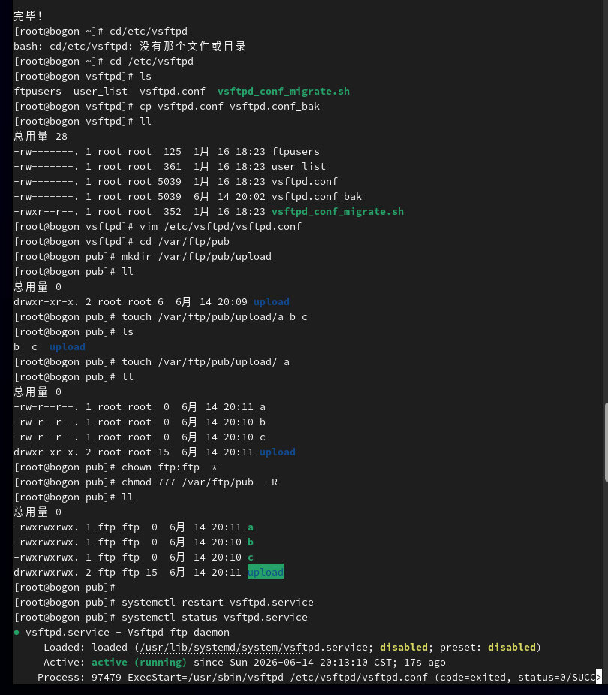Click the vsftpd.conf_bak file name dated 20:02
This screenshot has height=695, width=608.
(x=317, y=197)
